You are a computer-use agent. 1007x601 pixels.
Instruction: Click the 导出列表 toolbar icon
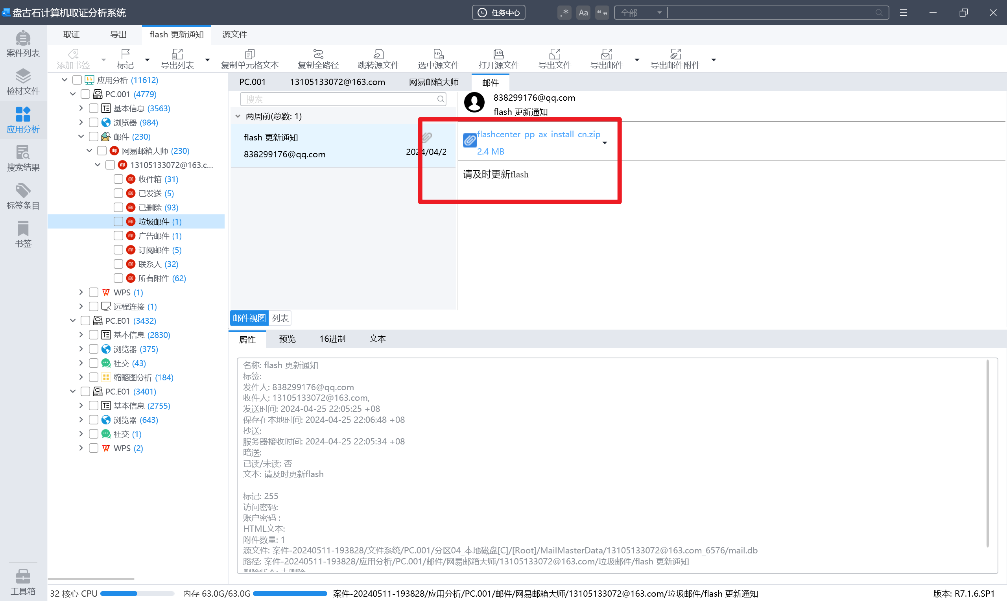click(x=177, y=59)
